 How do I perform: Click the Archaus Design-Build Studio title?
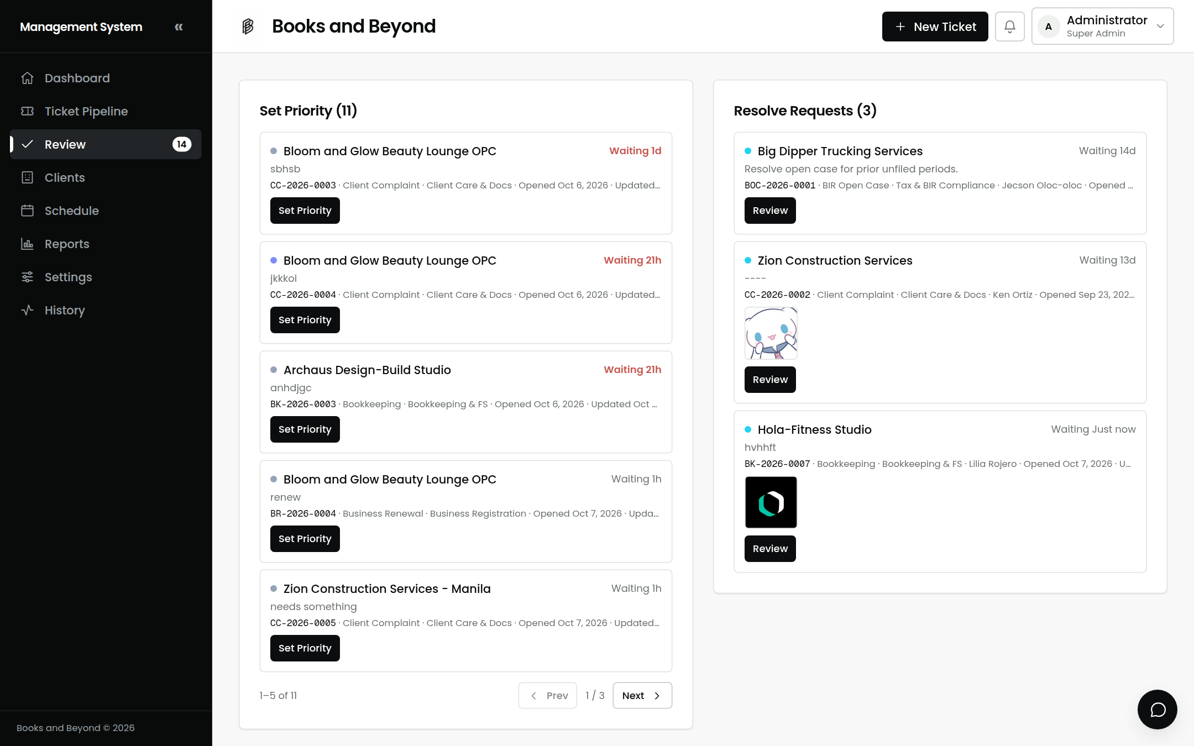pyautogui.click(x=367, y=370)
